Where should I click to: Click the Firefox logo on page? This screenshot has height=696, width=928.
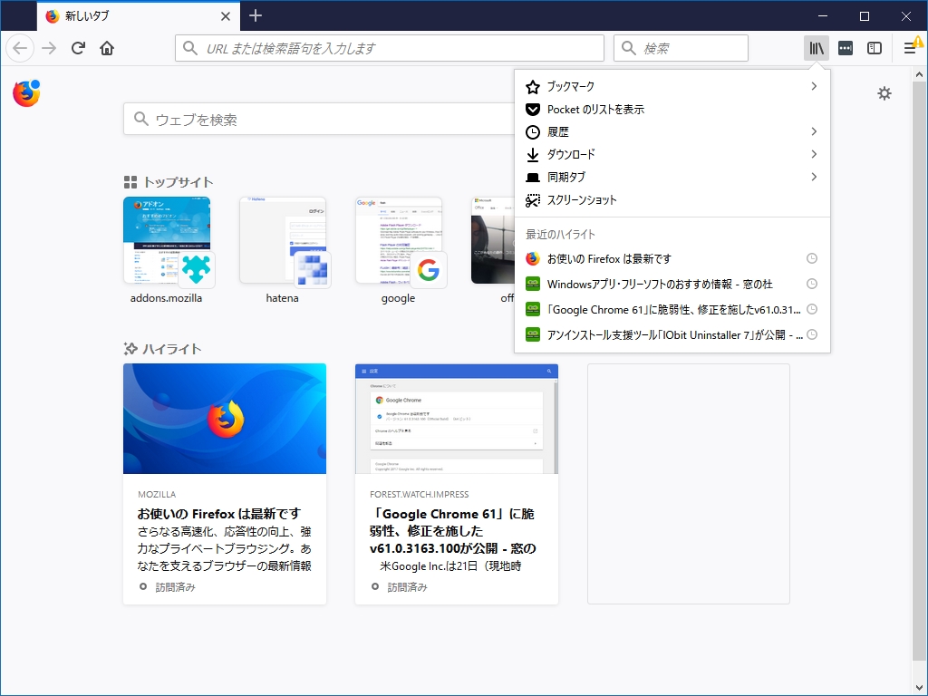(26, 93)
